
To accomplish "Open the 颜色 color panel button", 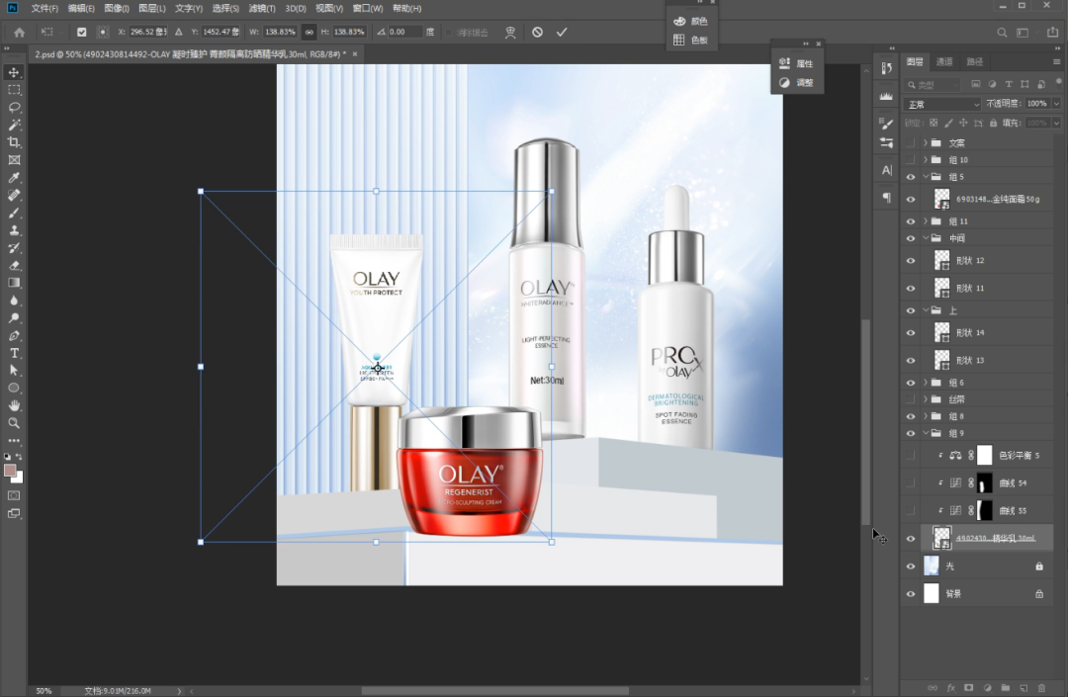I will click(690, 21).
